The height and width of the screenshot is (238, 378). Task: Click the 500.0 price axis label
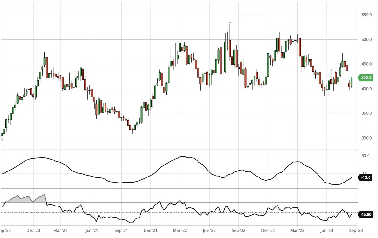366,40
